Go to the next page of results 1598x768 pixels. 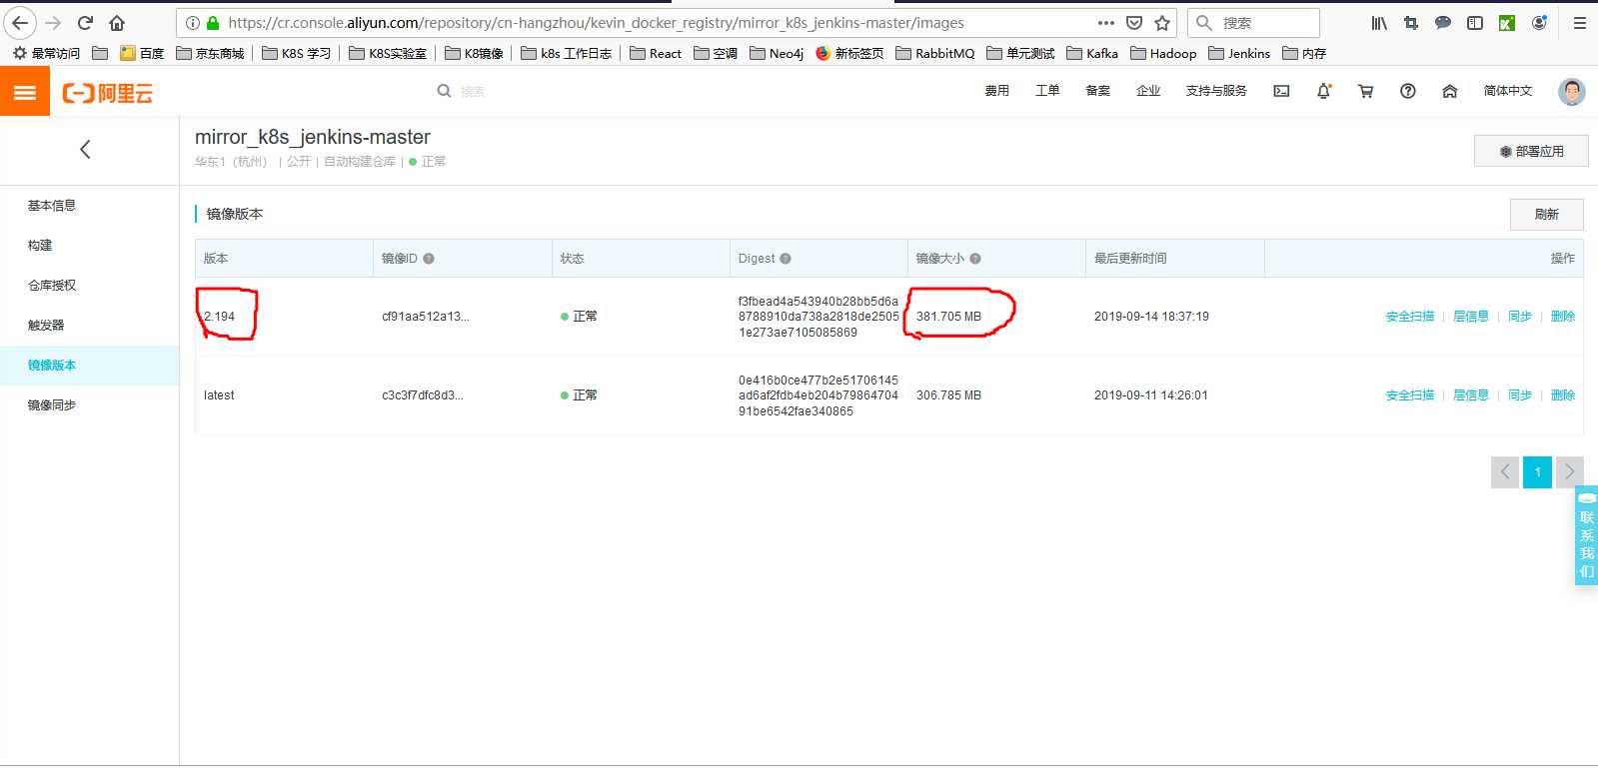[1570, 472]
